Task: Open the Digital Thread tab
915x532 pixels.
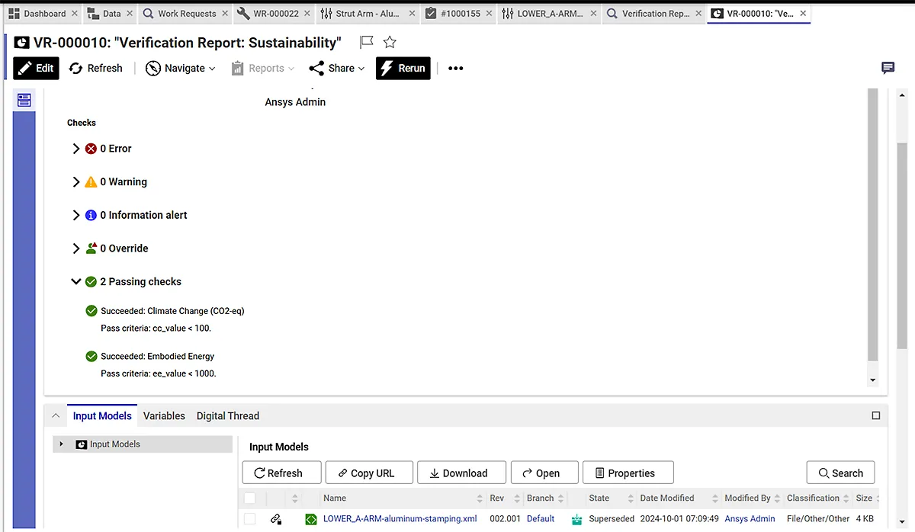Action: tap(227, 415)
